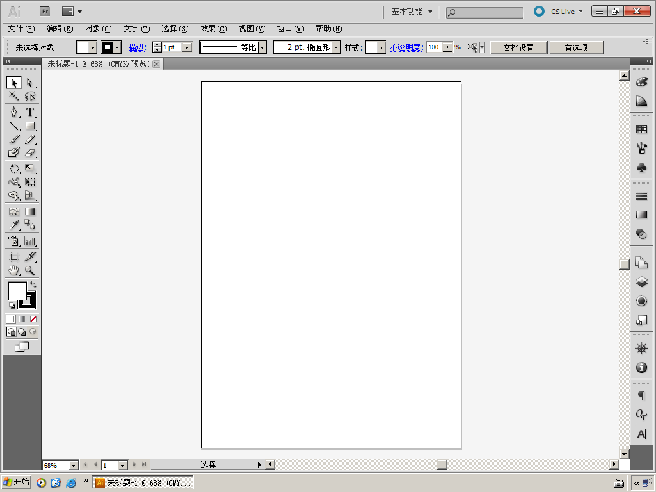The width and height of the screenshot is (656, 492).
Task: Click the large fill color swatch
Action: pyautogui.click(x=17, y=291)
